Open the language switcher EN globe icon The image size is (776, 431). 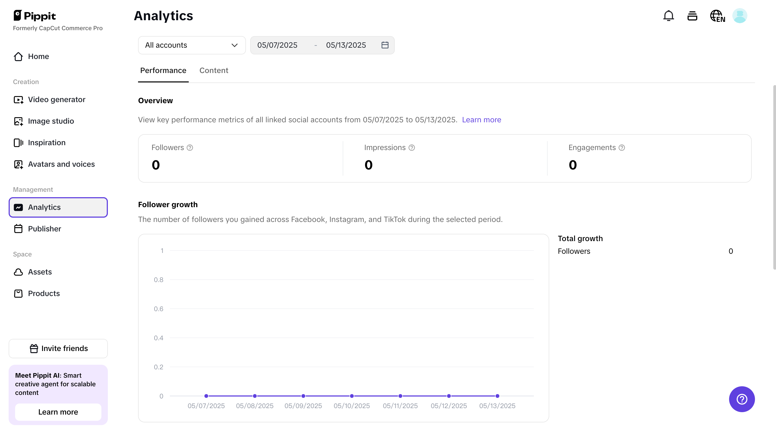[x=717, y=16]
